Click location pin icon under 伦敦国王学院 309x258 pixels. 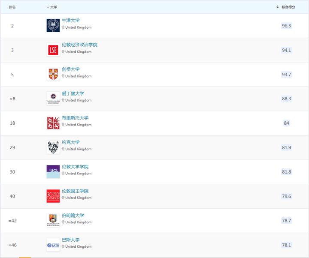coord(63,198)
